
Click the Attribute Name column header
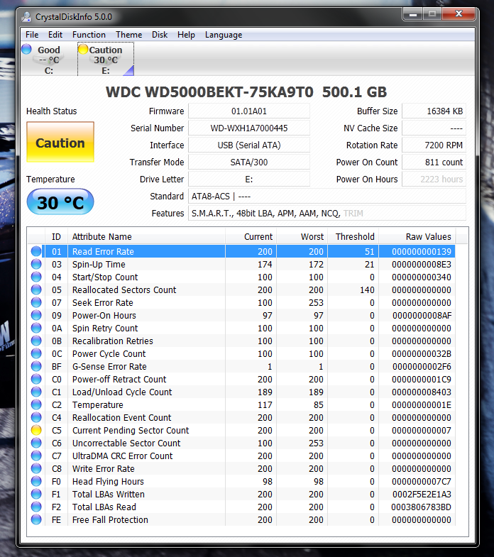[146, 236]
